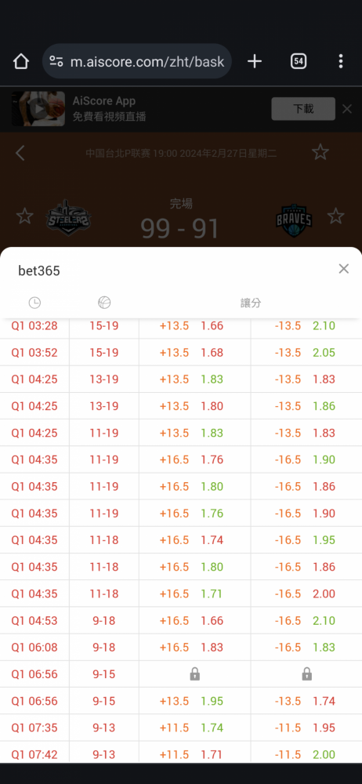Tap the 下載 button for AiScore App
The image size is (362, 784).
(x=303, y=108)
